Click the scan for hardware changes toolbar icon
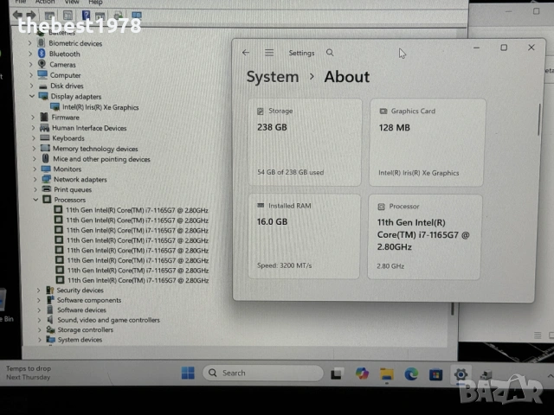 point(118,16)
